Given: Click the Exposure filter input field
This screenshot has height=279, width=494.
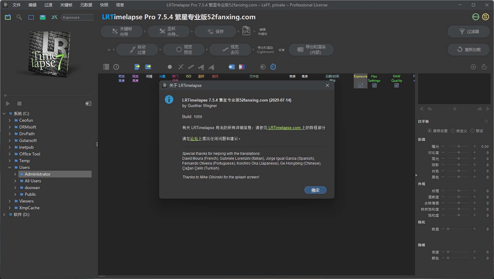Looking at the screenshot, I should (x=77, y=17).
